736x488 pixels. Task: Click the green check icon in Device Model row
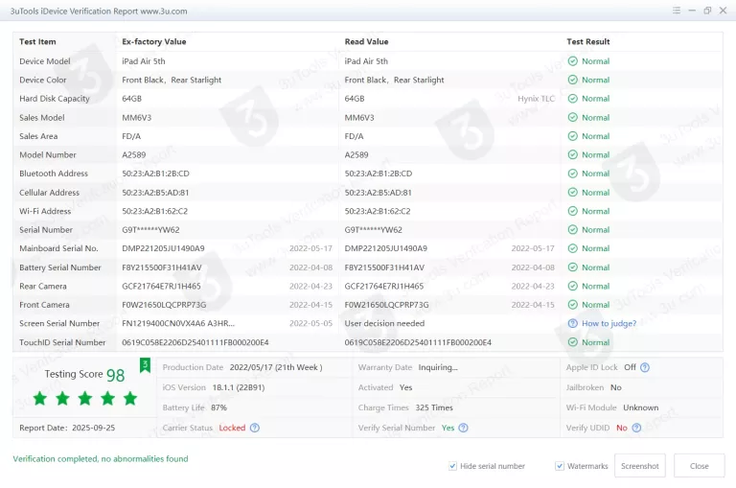click(573, 61)
